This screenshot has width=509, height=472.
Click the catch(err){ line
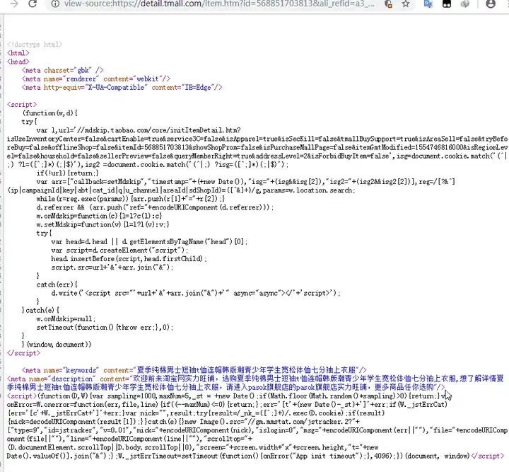coord(57,284)
